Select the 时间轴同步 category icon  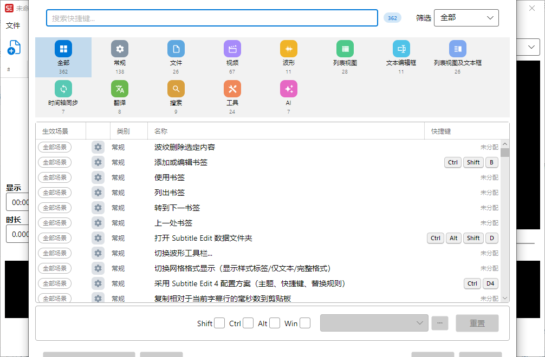tap(63, 89)
